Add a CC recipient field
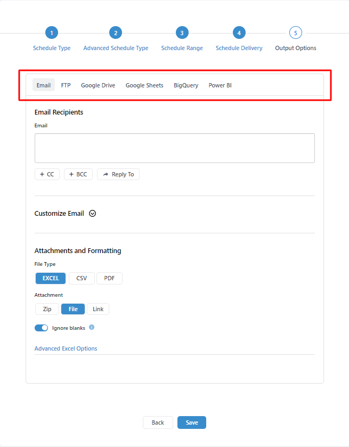This screenshot has height=447, width=349. 47,174
